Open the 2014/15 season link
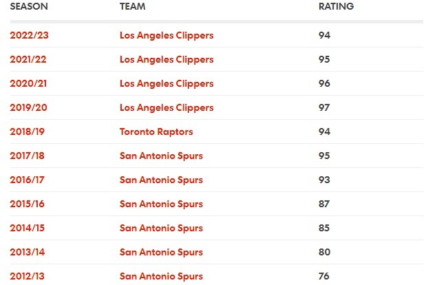 coord(27,228)
